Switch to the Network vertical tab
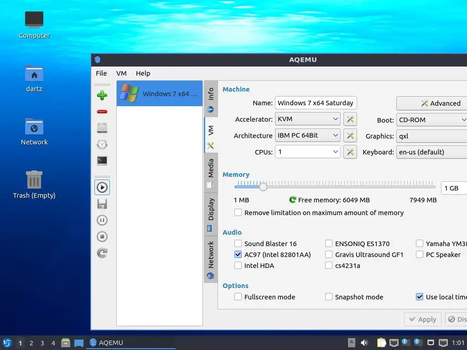 pyautogui.click(x=211, y=259)
